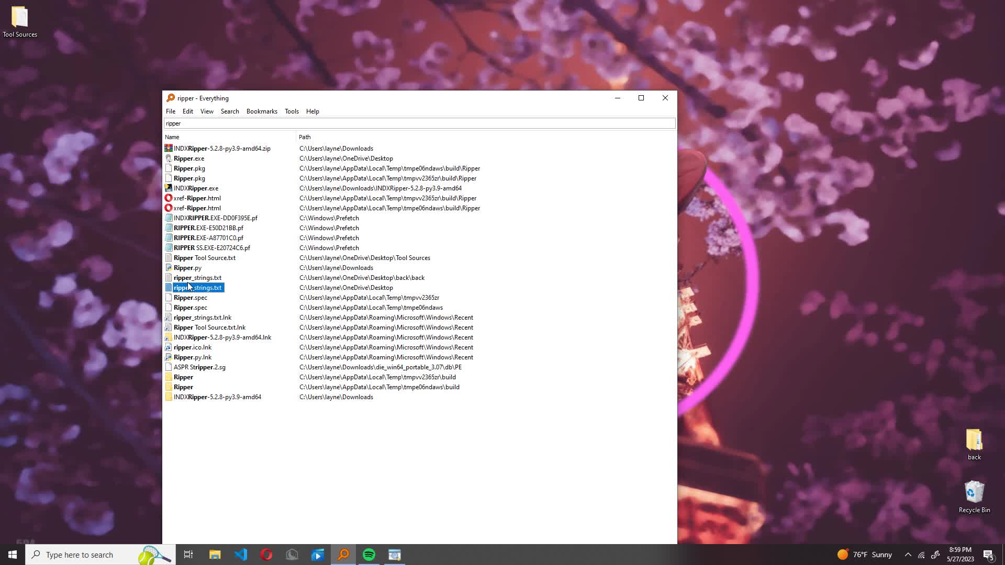Select the ASPR Stripper.2.sg file
This screenshot has width=1005, height=565.
199,367
